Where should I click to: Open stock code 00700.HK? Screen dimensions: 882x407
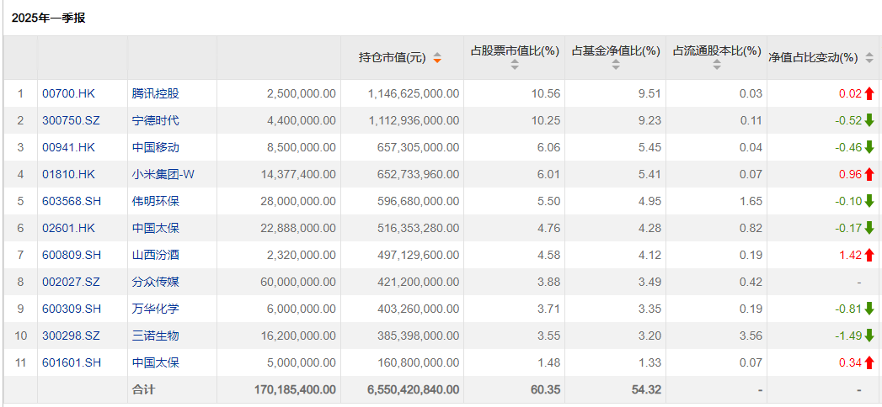[x=68, y=93]
